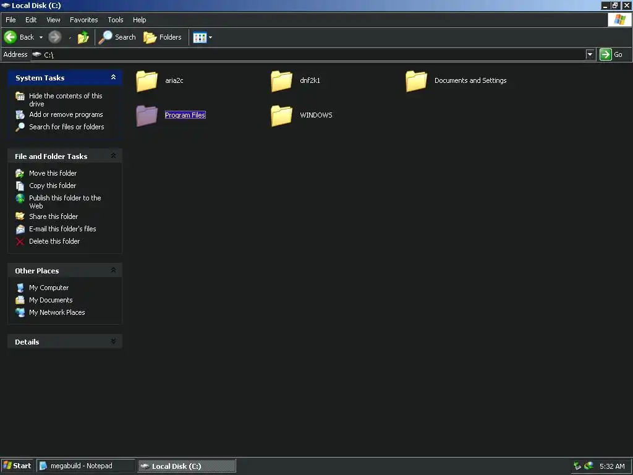
Task: Click Add or remove programs link
Action: [x=66, y=114]
